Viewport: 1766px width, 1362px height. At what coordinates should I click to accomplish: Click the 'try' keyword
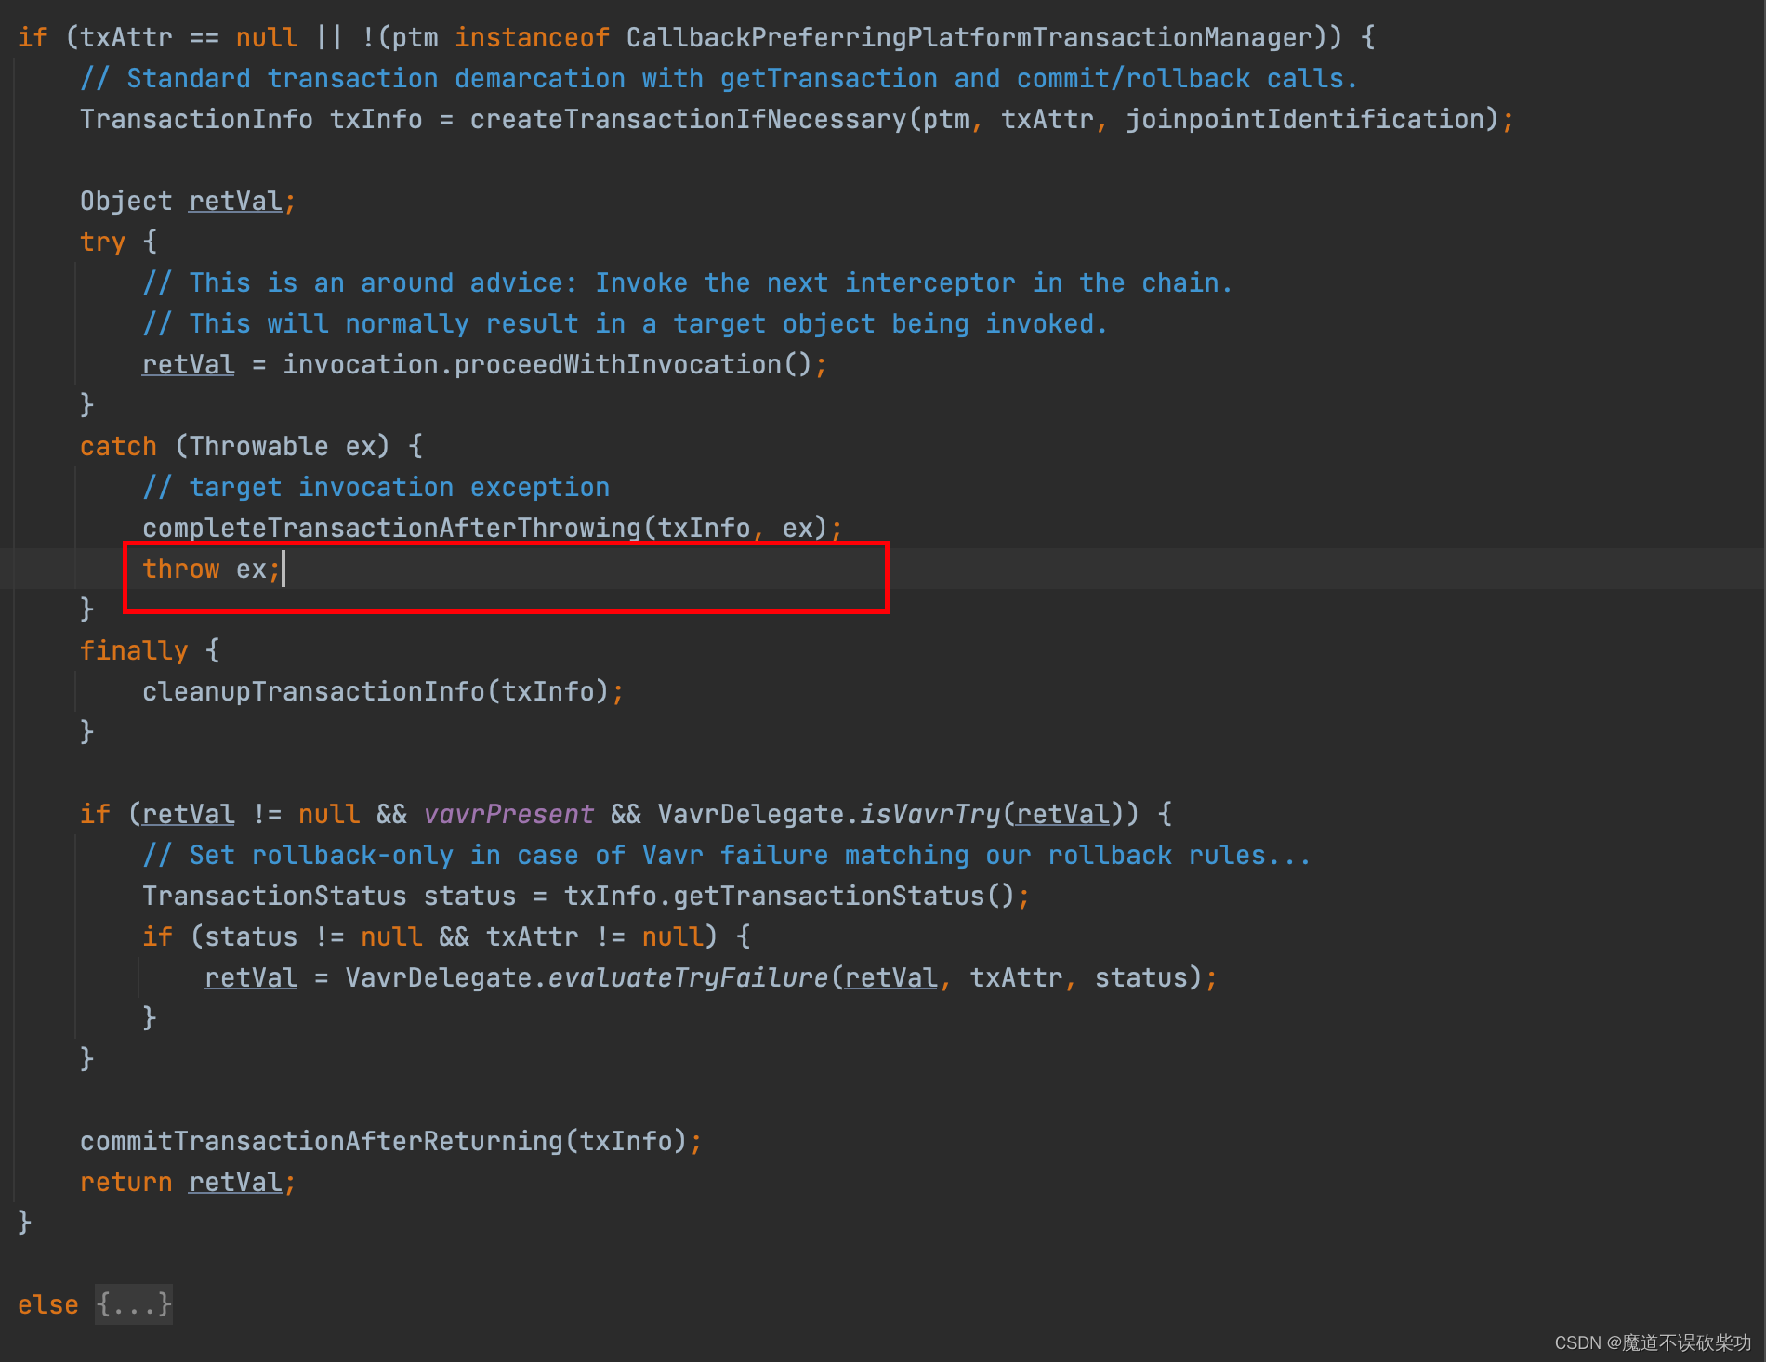click(102, 242)
